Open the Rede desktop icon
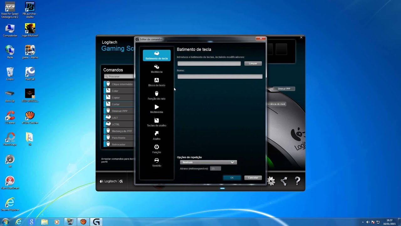 pyautogui.click(x=10, y=52)
